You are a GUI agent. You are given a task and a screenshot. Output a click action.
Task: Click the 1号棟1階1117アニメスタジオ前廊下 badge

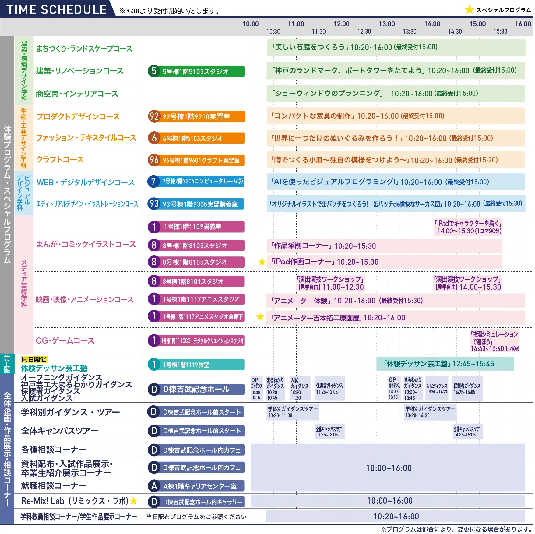coord(196,316)
